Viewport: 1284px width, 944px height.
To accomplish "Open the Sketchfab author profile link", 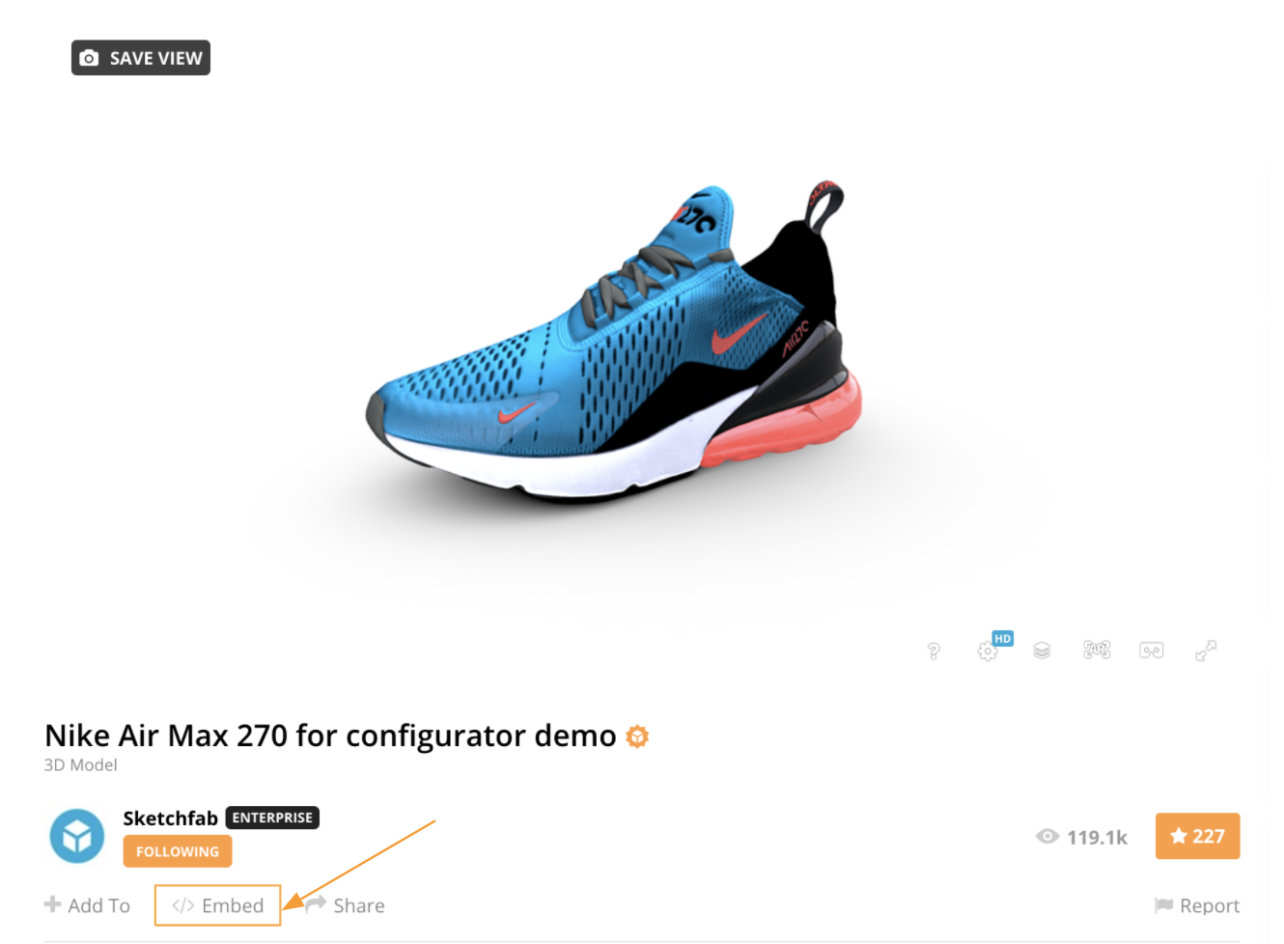I will point(171,819).
